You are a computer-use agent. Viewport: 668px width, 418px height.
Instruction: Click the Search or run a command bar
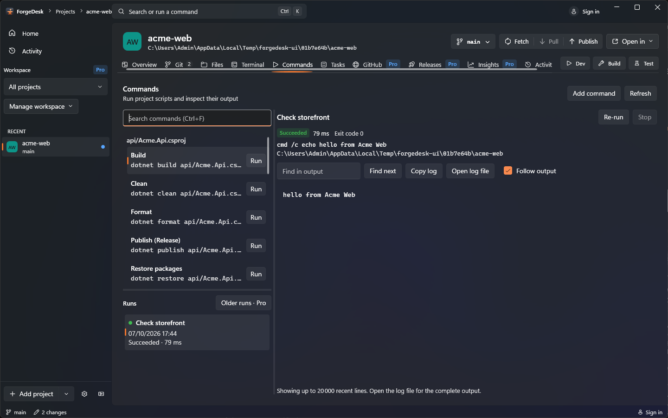click(210, 12)
